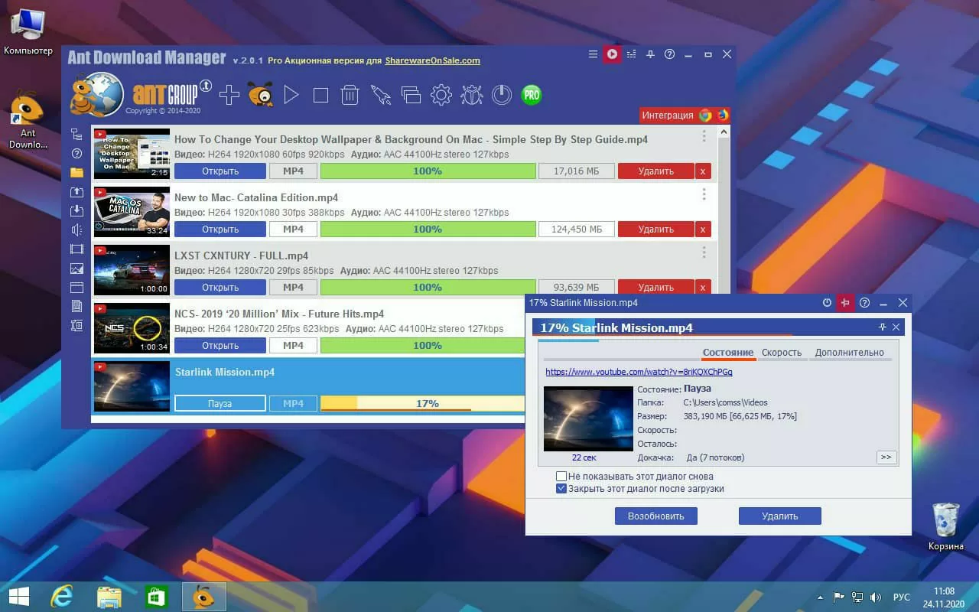
Task: Open the ant video grabber icon
Action: [x=260, y=95]
